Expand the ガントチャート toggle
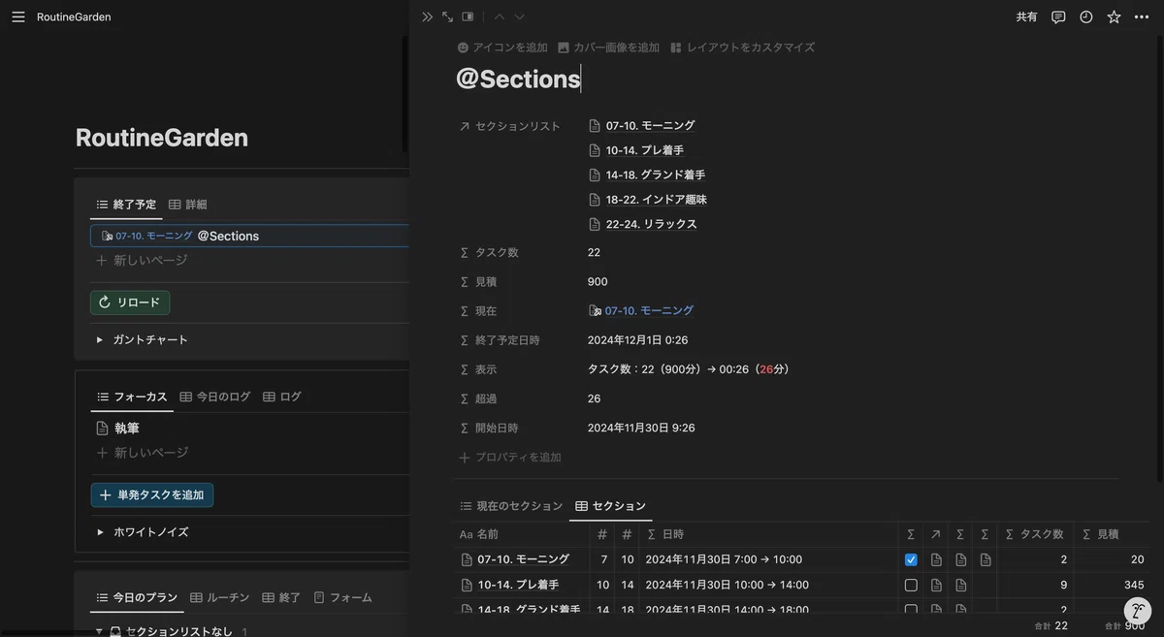Screen dimensions: 1164x637 coord(99,340)
